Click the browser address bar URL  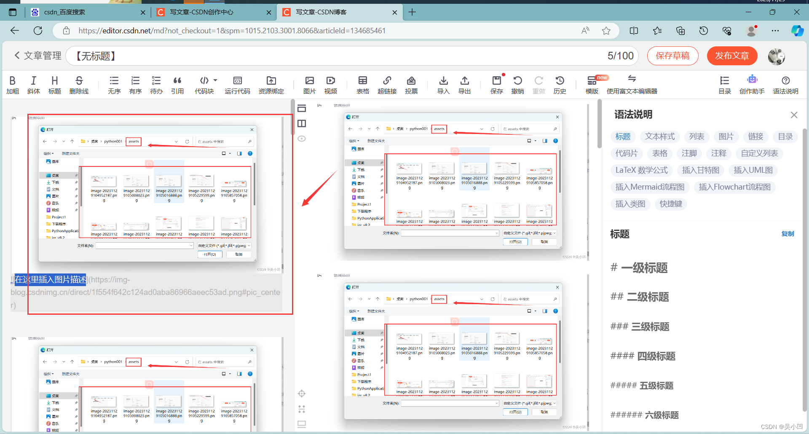(x=232, y=31)
